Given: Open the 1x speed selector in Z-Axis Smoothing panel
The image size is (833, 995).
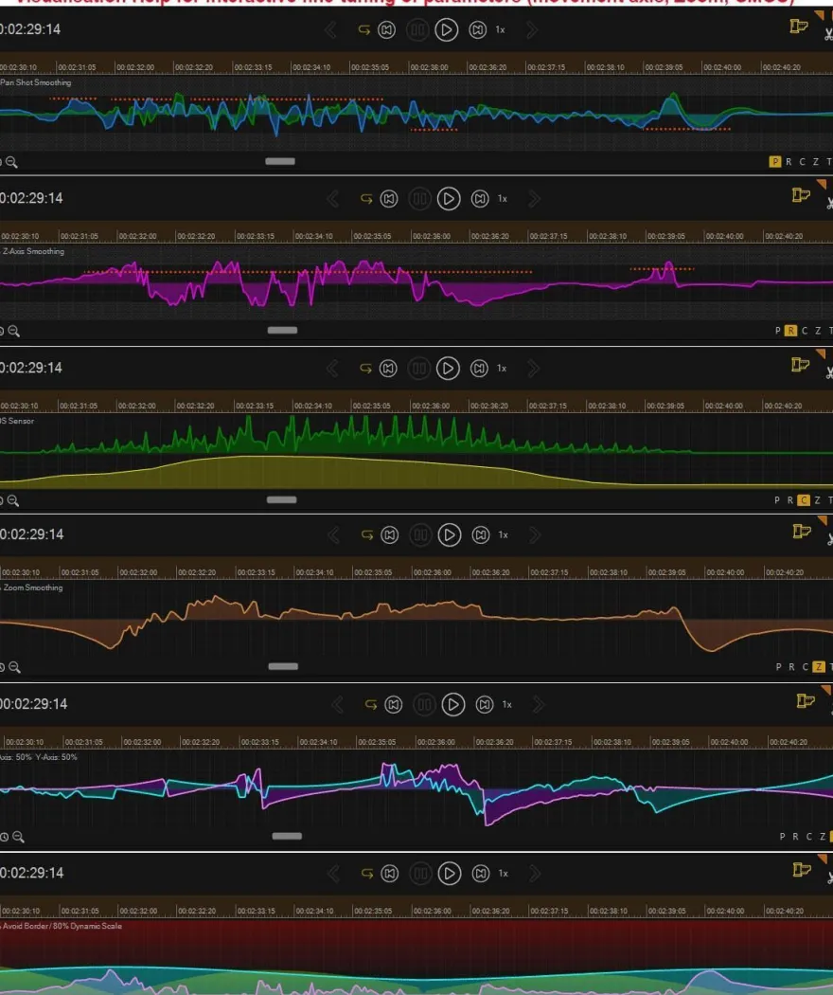Looking at the screenshot, I should (x=503, y=199).
